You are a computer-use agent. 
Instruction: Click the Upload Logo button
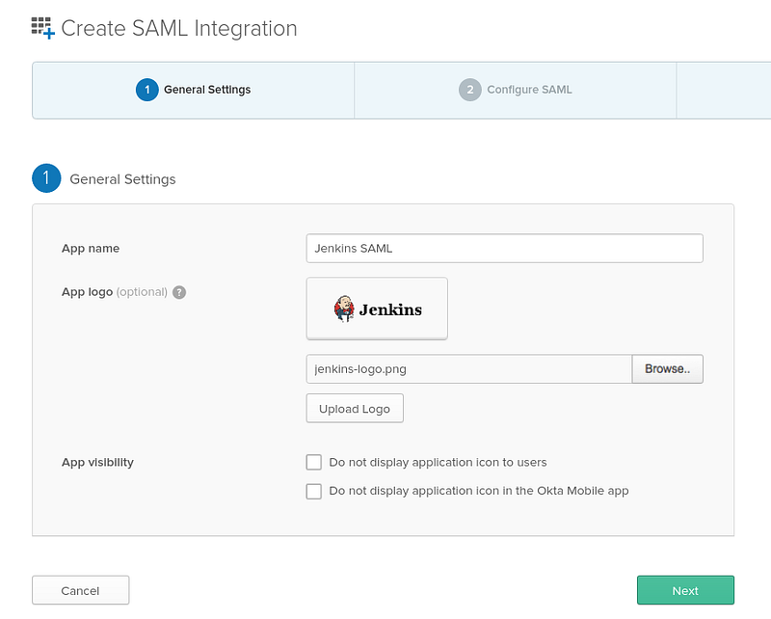click(x=355, y=409)
